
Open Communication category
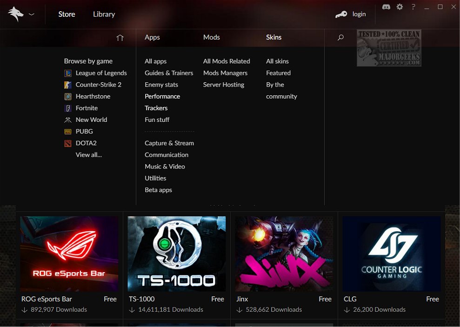pos(167,155)
